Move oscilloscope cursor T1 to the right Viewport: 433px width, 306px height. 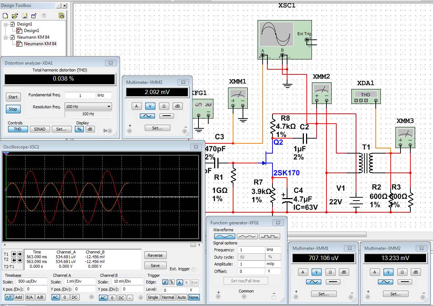(20, 254)
